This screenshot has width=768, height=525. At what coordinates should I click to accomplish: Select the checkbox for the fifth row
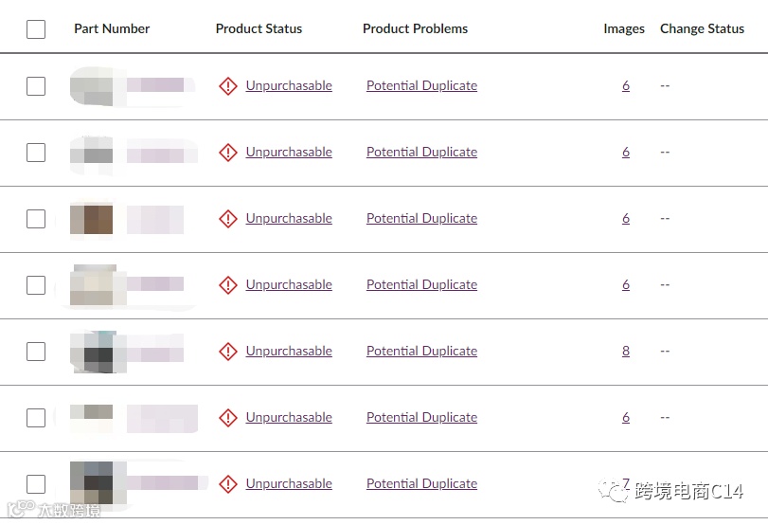(x=36, y=352)
